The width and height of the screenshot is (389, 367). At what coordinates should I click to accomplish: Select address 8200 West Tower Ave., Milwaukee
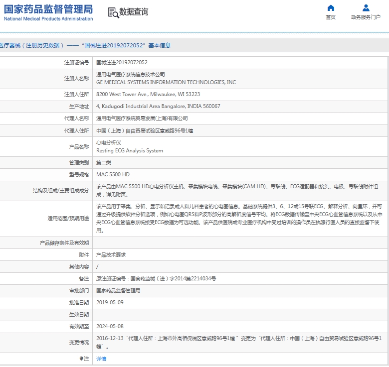point(148,94)
